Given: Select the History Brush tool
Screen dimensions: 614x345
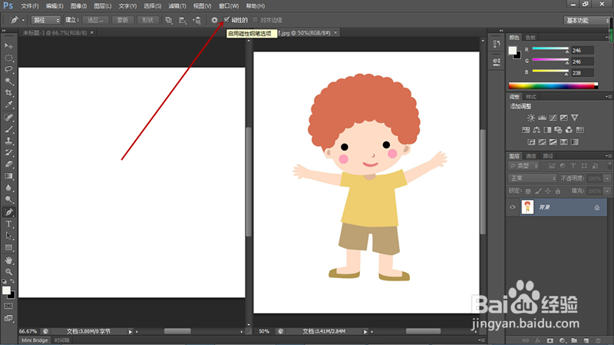Looking at the screenshot, I should 8,152.
